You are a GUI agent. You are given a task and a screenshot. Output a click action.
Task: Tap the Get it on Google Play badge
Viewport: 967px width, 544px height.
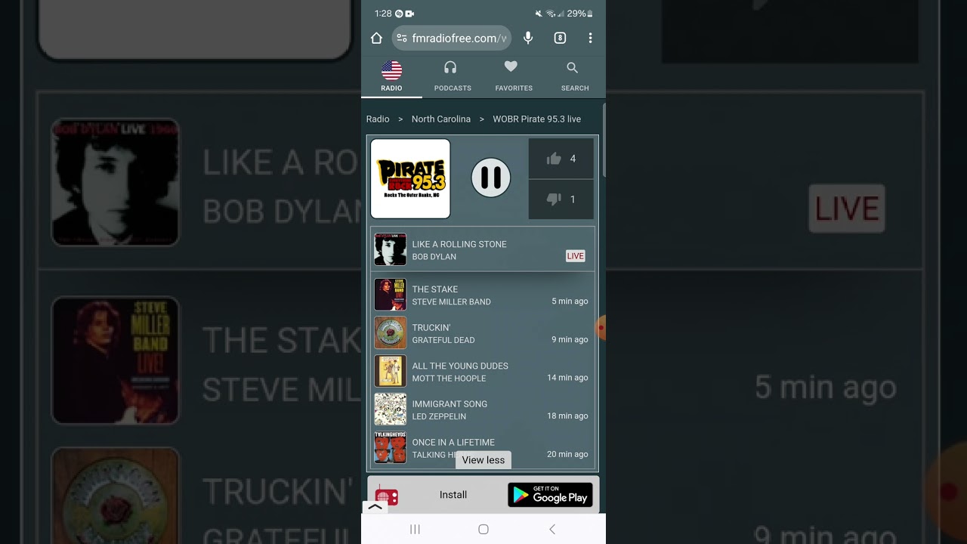550,495
